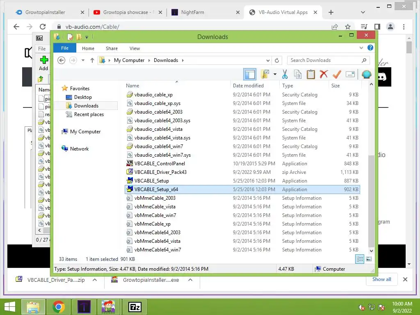The width and height of the screenshot is (420, 315).
Task: Close the Growtopia showcase tab
Action: point(160,12)
